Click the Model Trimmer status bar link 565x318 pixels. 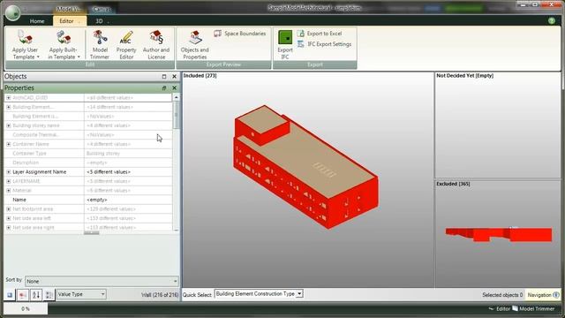click(x=533, y=309)
